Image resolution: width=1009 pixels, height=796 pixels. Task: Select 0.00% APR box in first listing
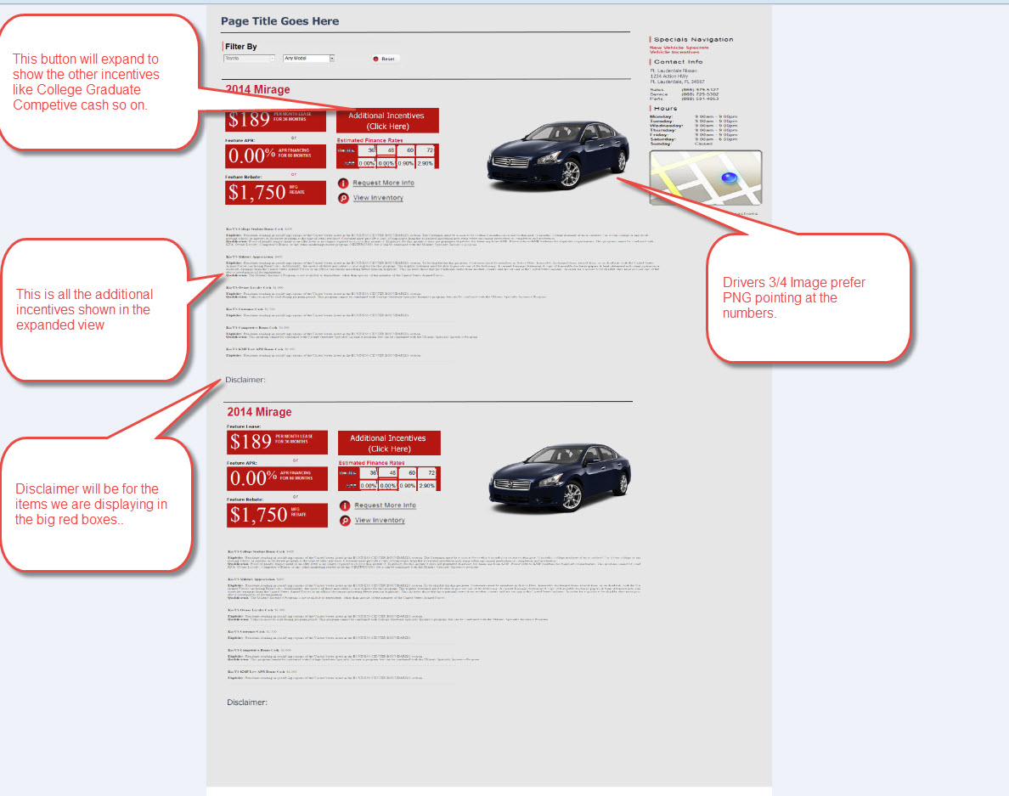[275, 156]
